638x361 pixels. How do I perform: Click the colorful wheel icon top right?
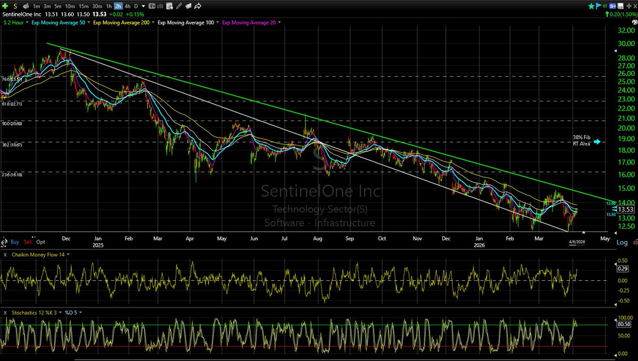635,22
